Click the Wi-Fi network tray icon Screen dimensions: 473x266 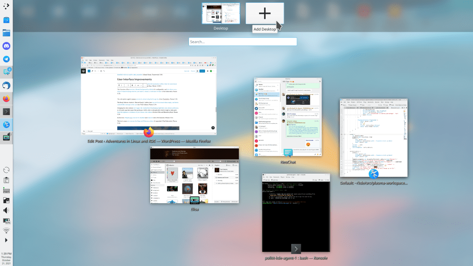(6, 230)
